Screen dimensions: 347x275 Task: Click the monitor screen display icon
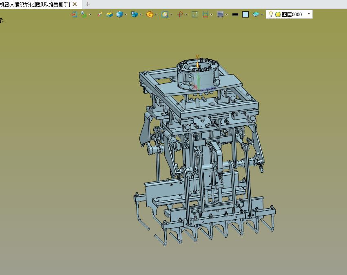(x=220, y=14)
